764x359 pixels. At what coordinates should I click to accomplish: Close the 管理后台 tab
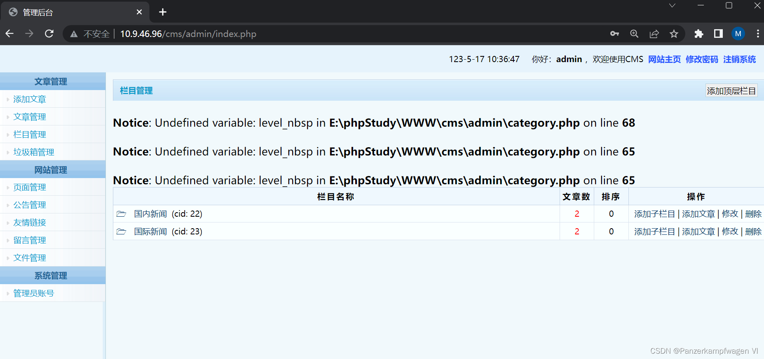[x=139, y=12]
